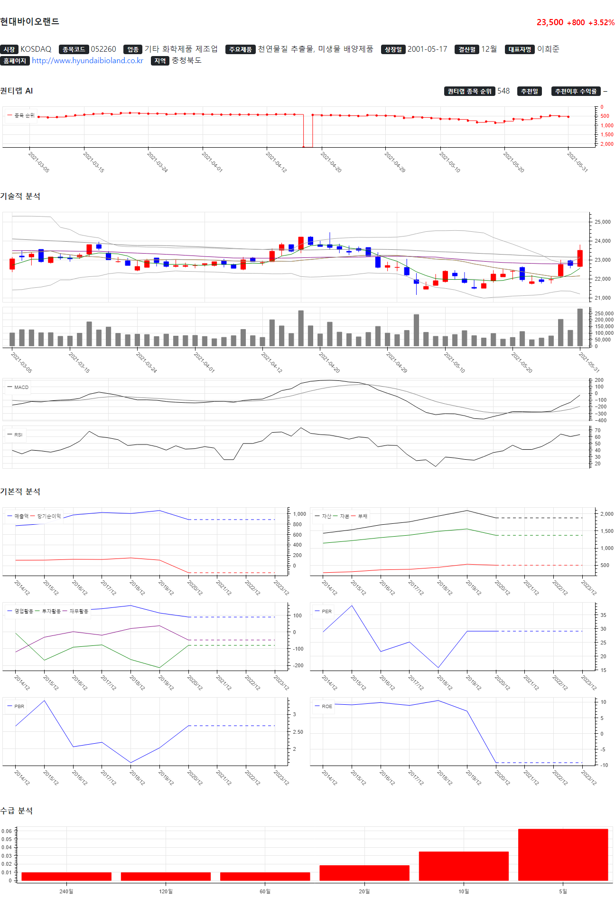Toggle the RSI legend entry
The width and height of the screenshot is (615, 899).
pos(15,435)
